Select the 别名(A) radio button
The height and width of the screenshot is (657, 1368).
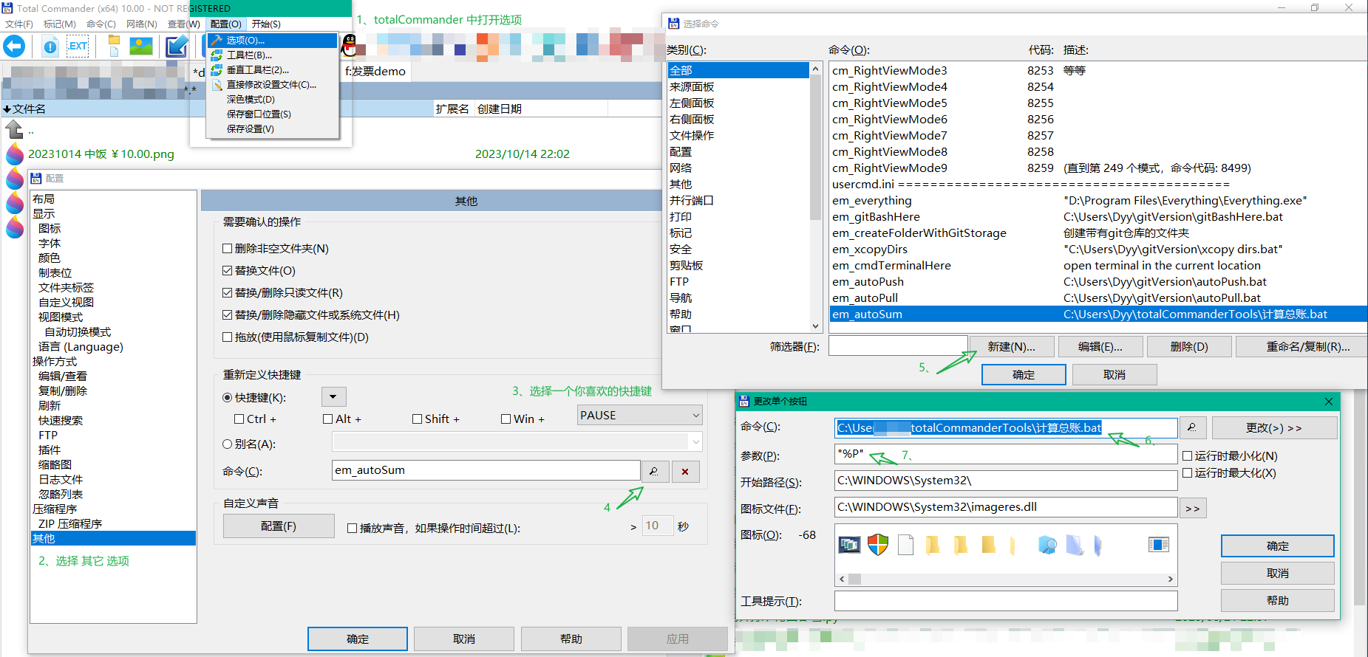(228, 444)
